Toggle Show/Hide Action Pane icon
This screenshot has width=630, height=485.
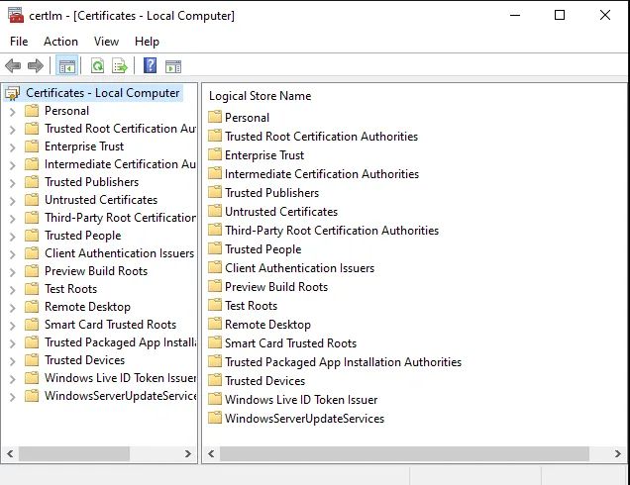point(173,66)
